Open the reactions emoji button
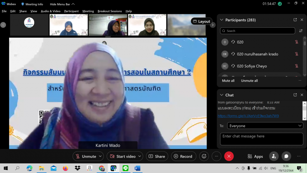307x173 pixels. coord(204,156)
